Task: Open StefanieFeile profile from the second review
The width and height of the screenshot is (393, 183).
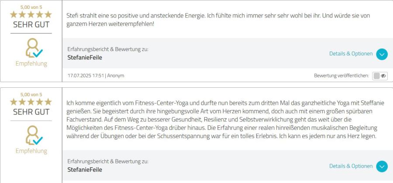Action: click(x=85, y=169)
